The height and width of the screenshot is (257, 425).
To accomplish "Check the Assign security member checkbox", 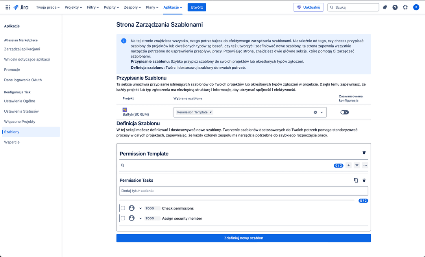I will pyautogui.click(x=123, y=218).
